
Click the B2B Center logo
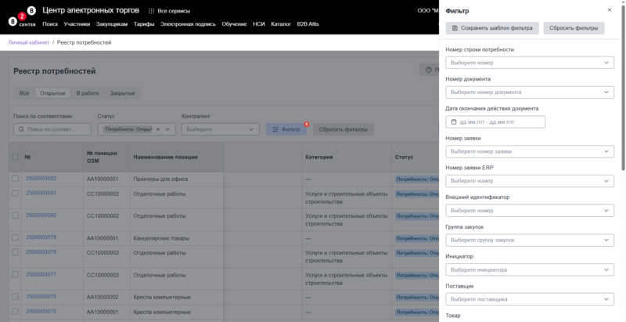22,16
